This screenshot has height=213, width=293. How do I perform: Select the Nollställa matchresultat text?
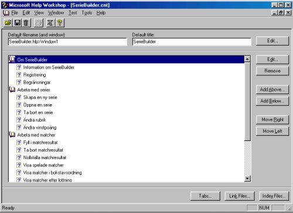tap(45, 157)
